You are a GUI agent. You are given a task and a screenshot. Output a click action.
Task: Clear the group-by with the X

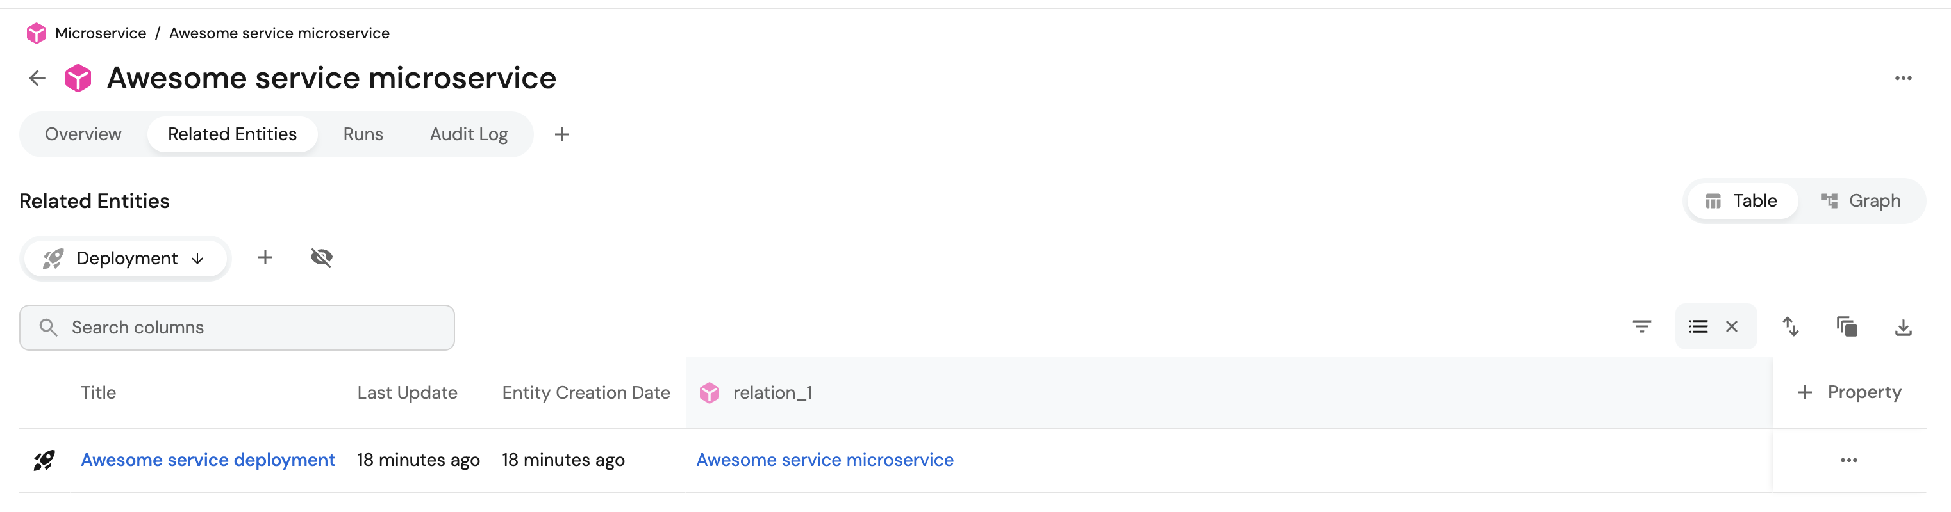[x=1731, y=326]
